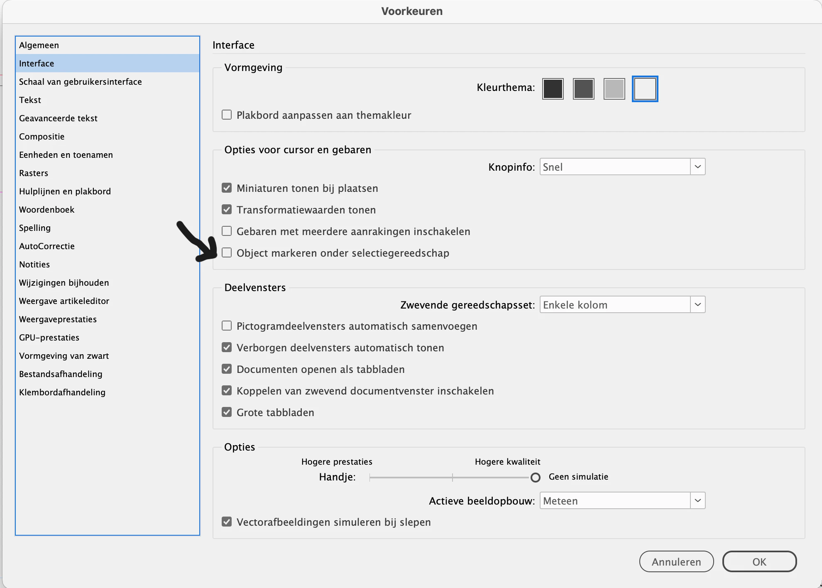822x588 pixels.
Task: Select the white Kleurthema swatch
Action: point(645,89)
